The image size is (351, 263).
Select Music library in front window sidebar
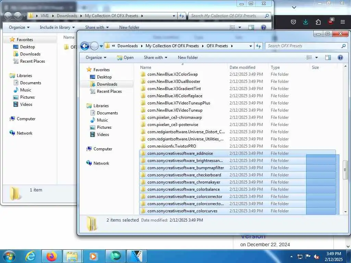(x=102, y=120)
